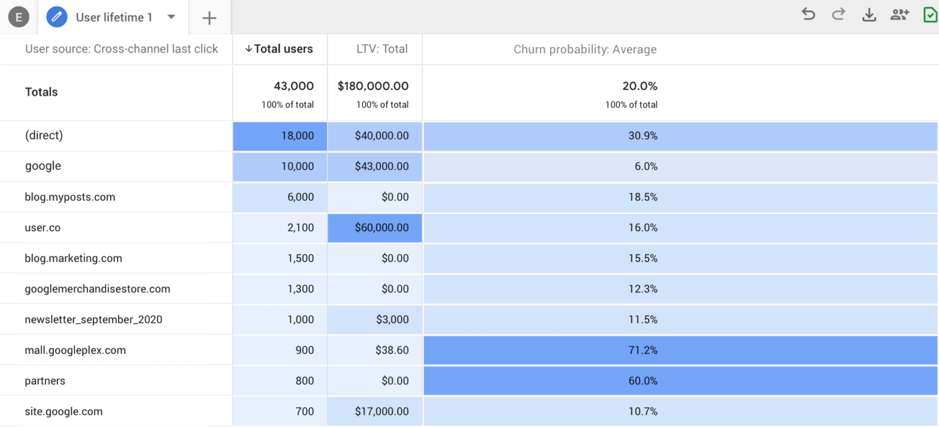Click the redo arrow icon
Image resolution: width=939 pixels, height=427 pixels.
pos(838,15)
